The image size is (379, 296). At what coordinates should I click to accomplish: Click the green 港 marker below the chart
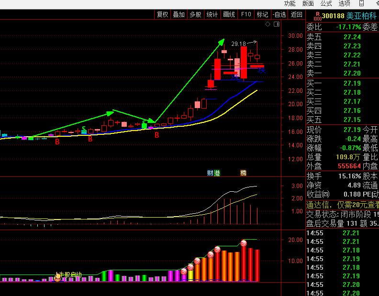[217, 173]
